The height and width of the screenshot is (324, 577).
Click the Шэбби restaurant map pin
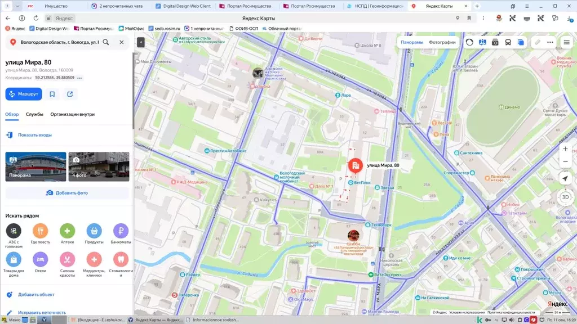click(x=354, y=235)
